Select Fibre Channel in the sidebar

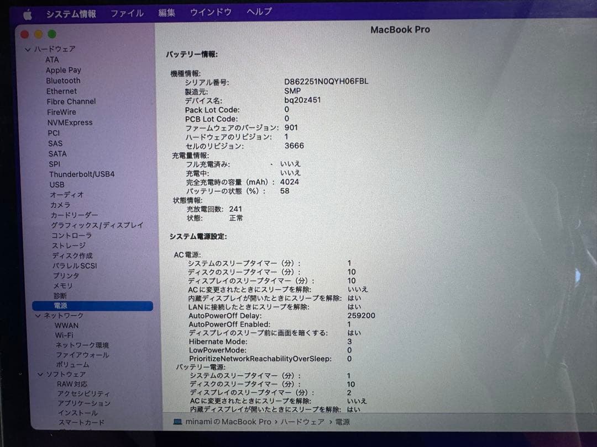pos(71,102)
